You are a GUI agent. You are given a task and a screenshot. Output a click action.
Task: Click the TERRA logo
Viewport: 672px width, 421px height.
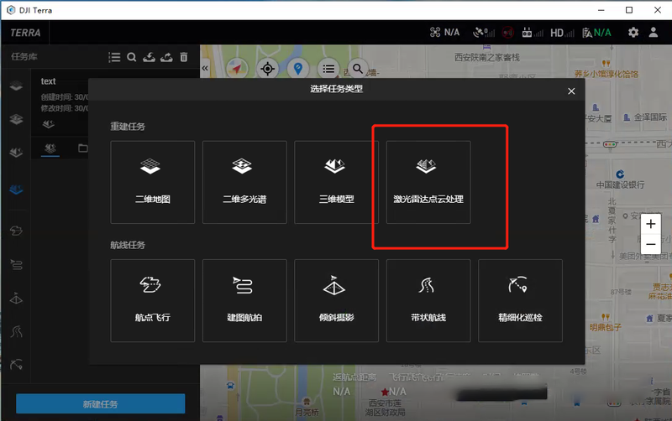(25, 33)
